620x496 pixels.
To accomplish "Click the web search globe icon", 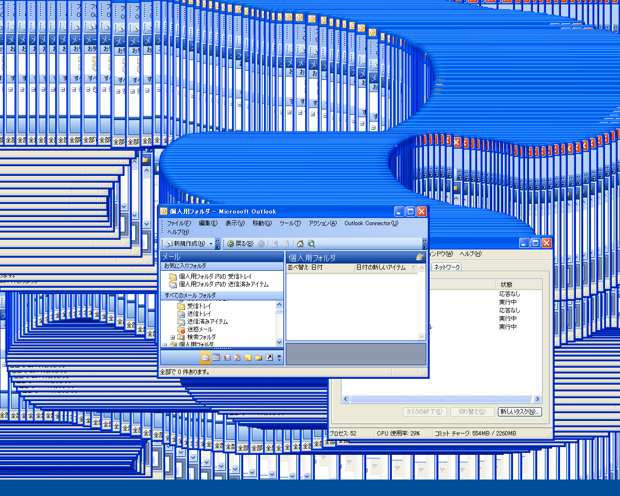I will [311, 244].
